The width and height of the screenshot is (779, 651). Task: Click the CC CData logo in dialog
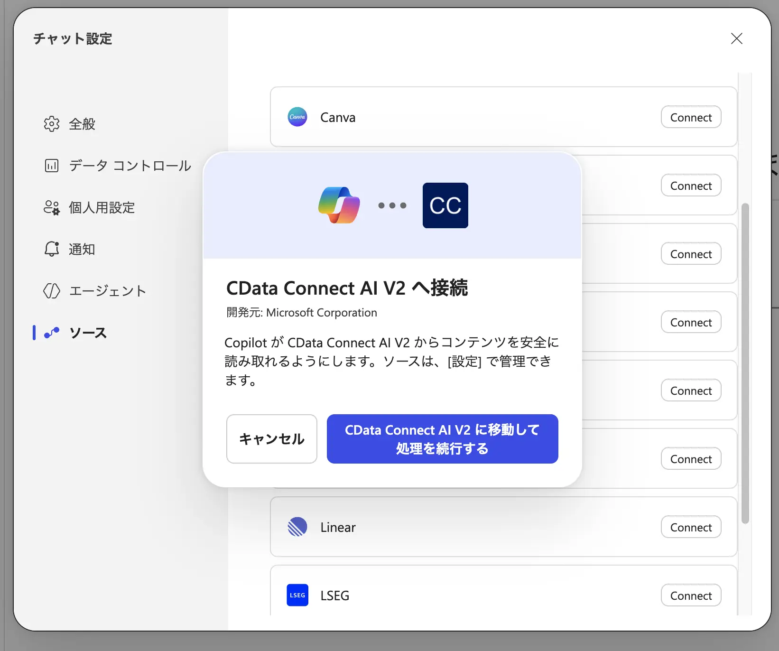(x=445, y=205)
